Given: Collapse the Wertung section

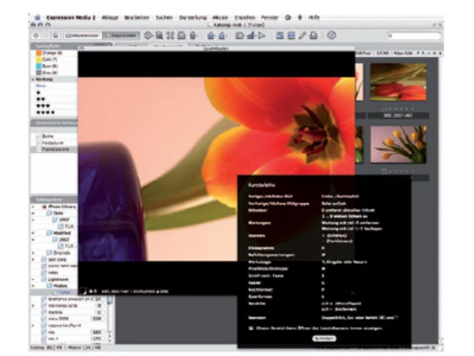Looking at the screenshot, I should [33, 79].
